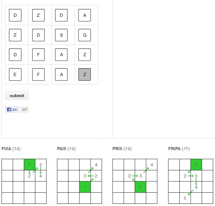215x206 pixels.
Task: Open the FRIPA word solution diagram
Action: [x=190, y=181]
